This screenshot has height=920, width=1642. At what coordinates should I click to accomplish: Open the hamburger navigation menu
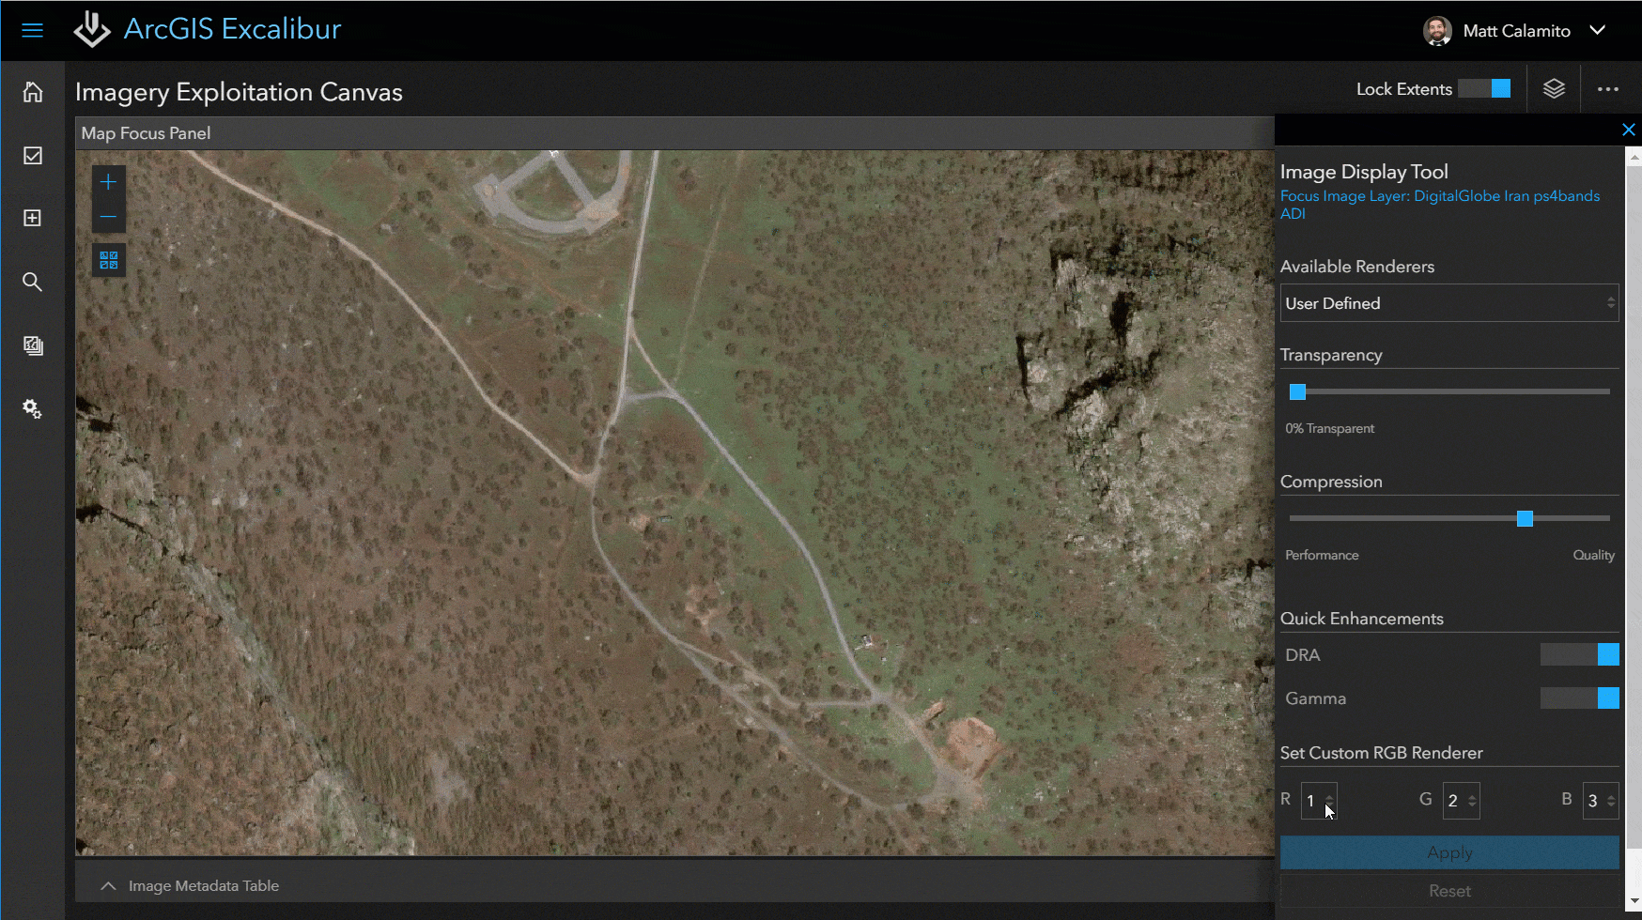pyautogui.click(x=32, y=30)
